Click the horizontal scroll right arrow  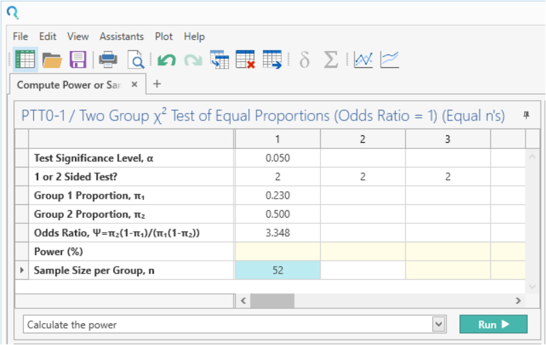coord(518,301)
